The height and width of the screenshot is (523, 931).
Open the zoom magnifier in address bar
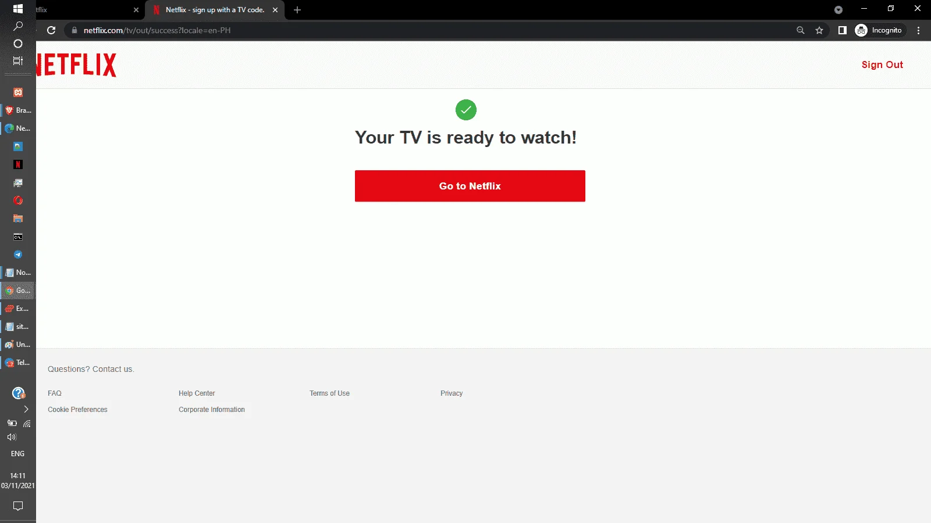(801, 30)
